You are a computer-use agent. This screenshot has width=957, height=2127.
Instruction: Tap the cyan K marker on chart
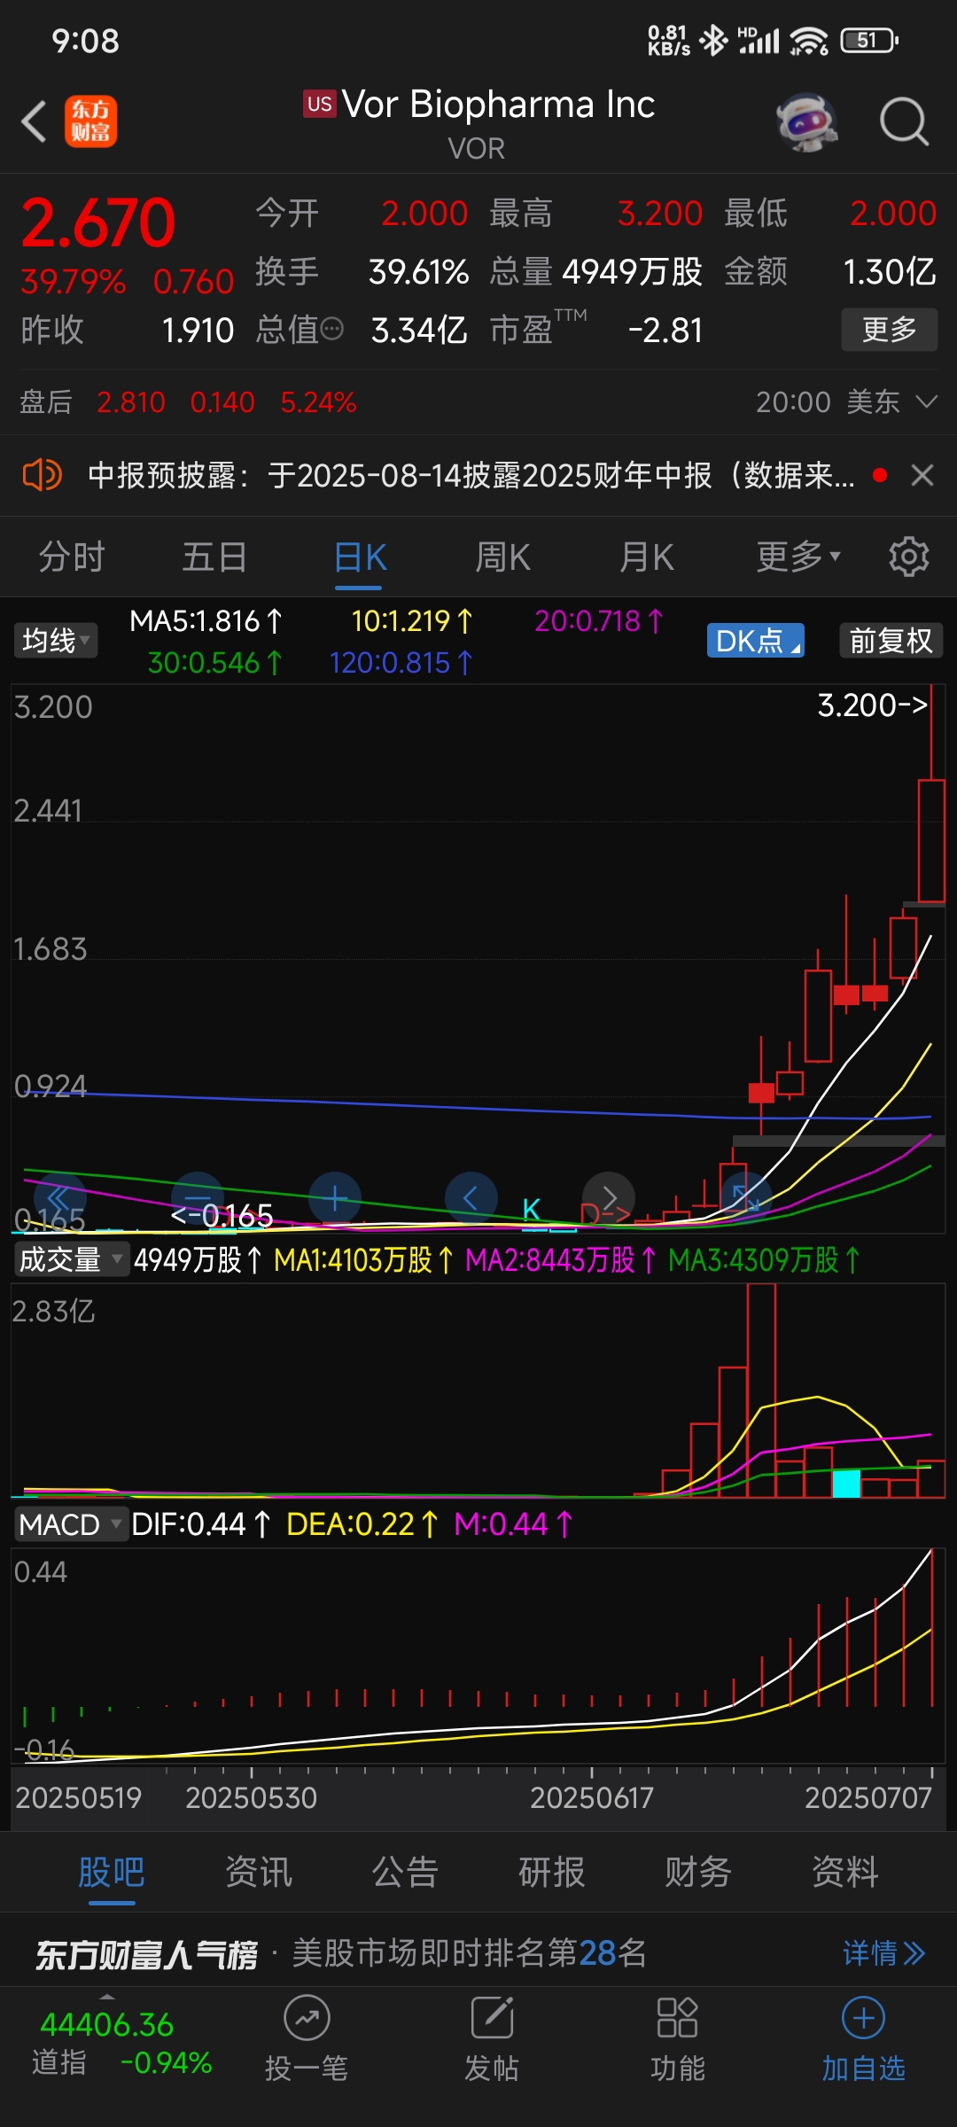(531, 1209)
